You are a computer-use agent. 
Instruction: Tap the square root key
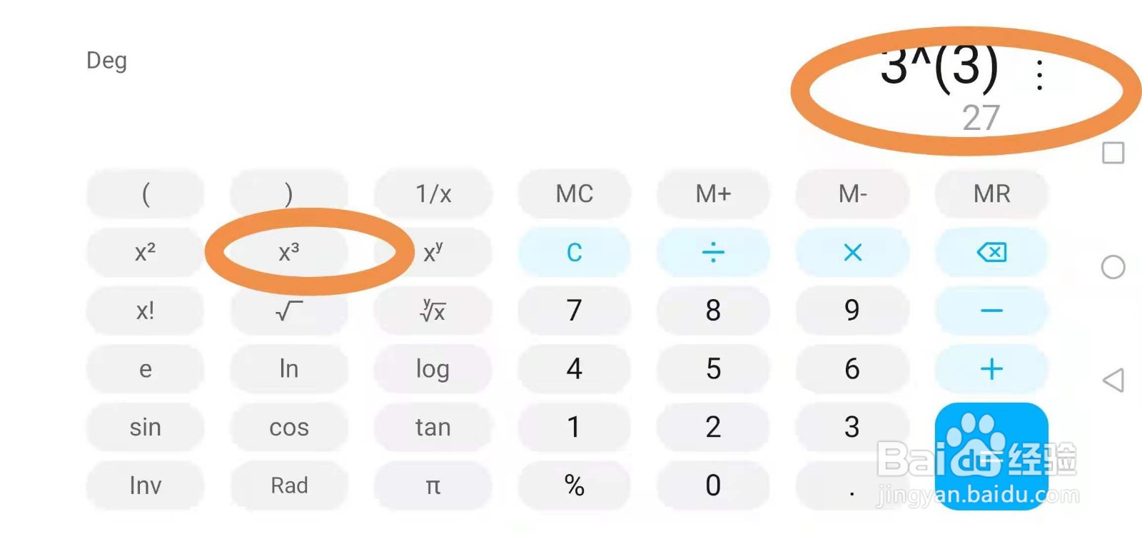point(289,311)
